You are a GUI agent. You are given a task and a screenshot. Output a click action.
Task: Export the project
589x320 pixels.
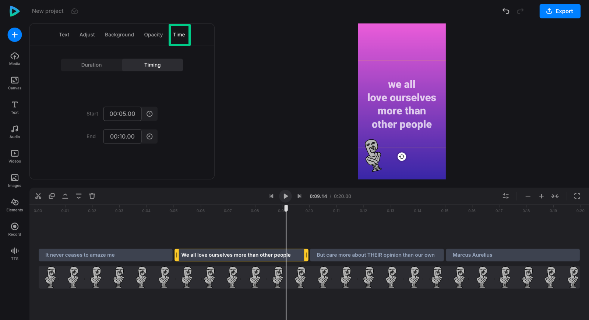pyautogui.click(x=560, y=11)
